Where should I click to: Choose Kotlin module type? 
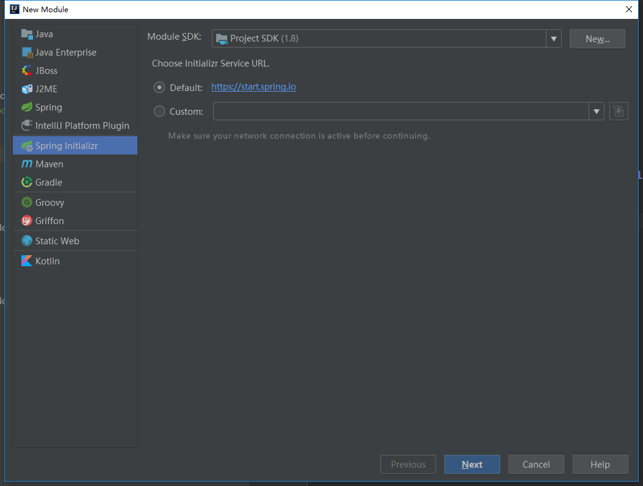(x=75, y=261)
